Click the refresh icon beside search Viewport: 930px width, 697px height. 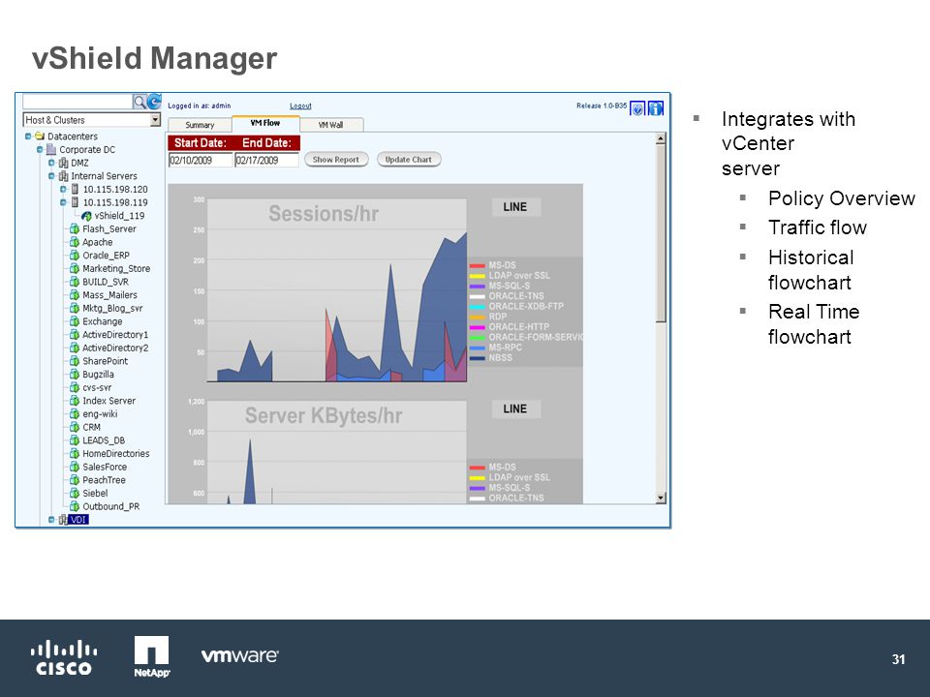tap(154, 102)
